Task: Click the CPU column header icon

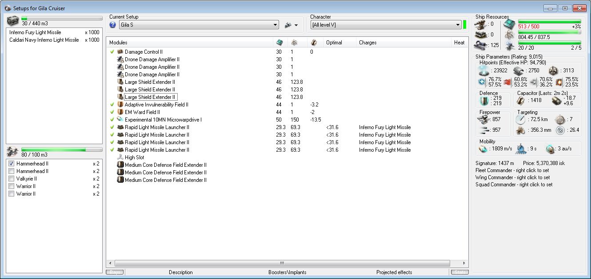Action: click(279, 43)
